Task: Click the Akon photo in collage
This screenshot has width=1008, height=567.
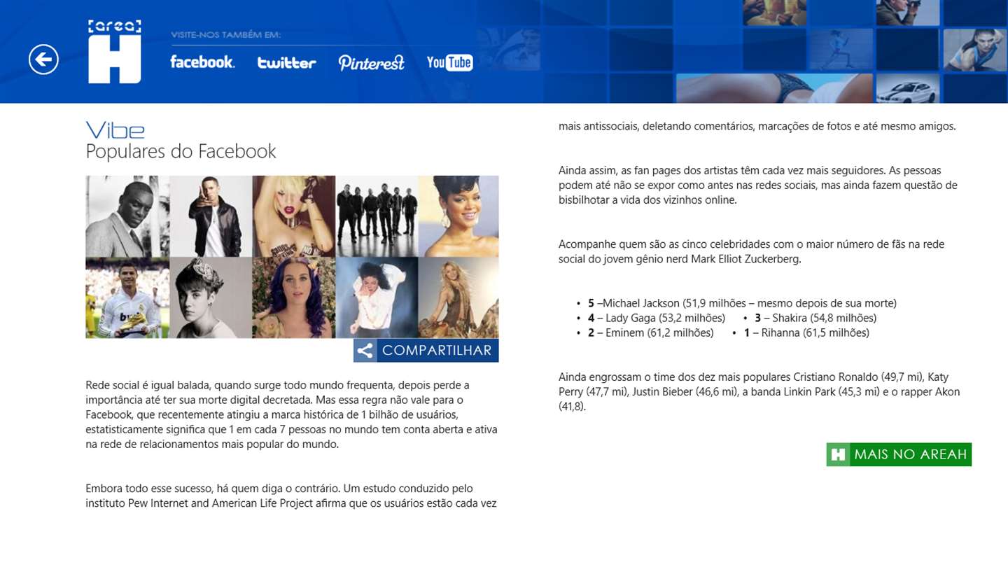Action: [x=127, y=216]
